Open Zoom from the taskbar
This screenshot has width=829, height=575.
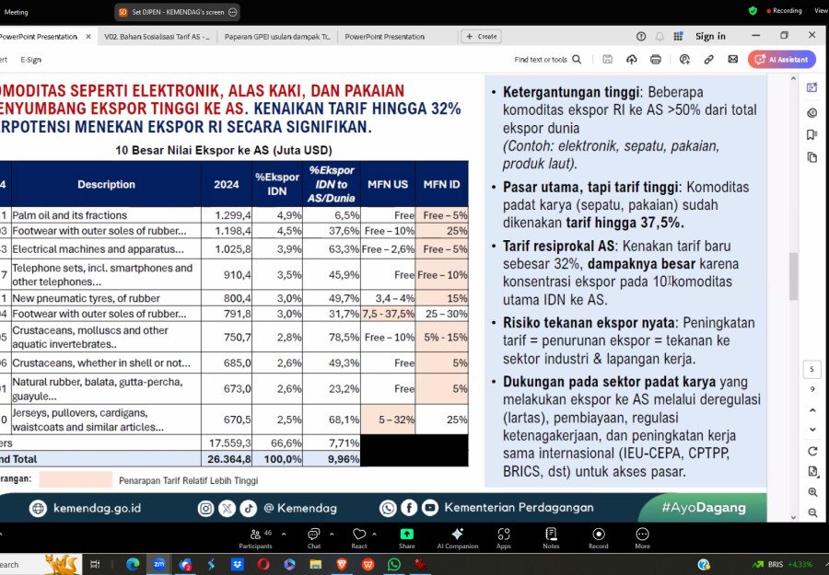(x=158, y=565)
